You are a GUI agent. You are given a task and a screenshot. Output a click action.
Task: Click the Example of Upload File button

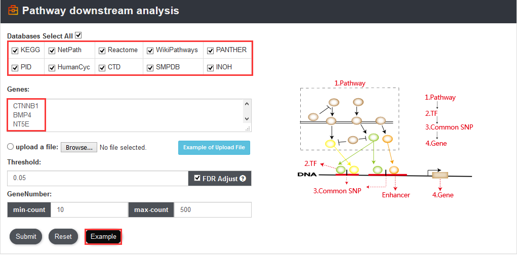(214, 147)
